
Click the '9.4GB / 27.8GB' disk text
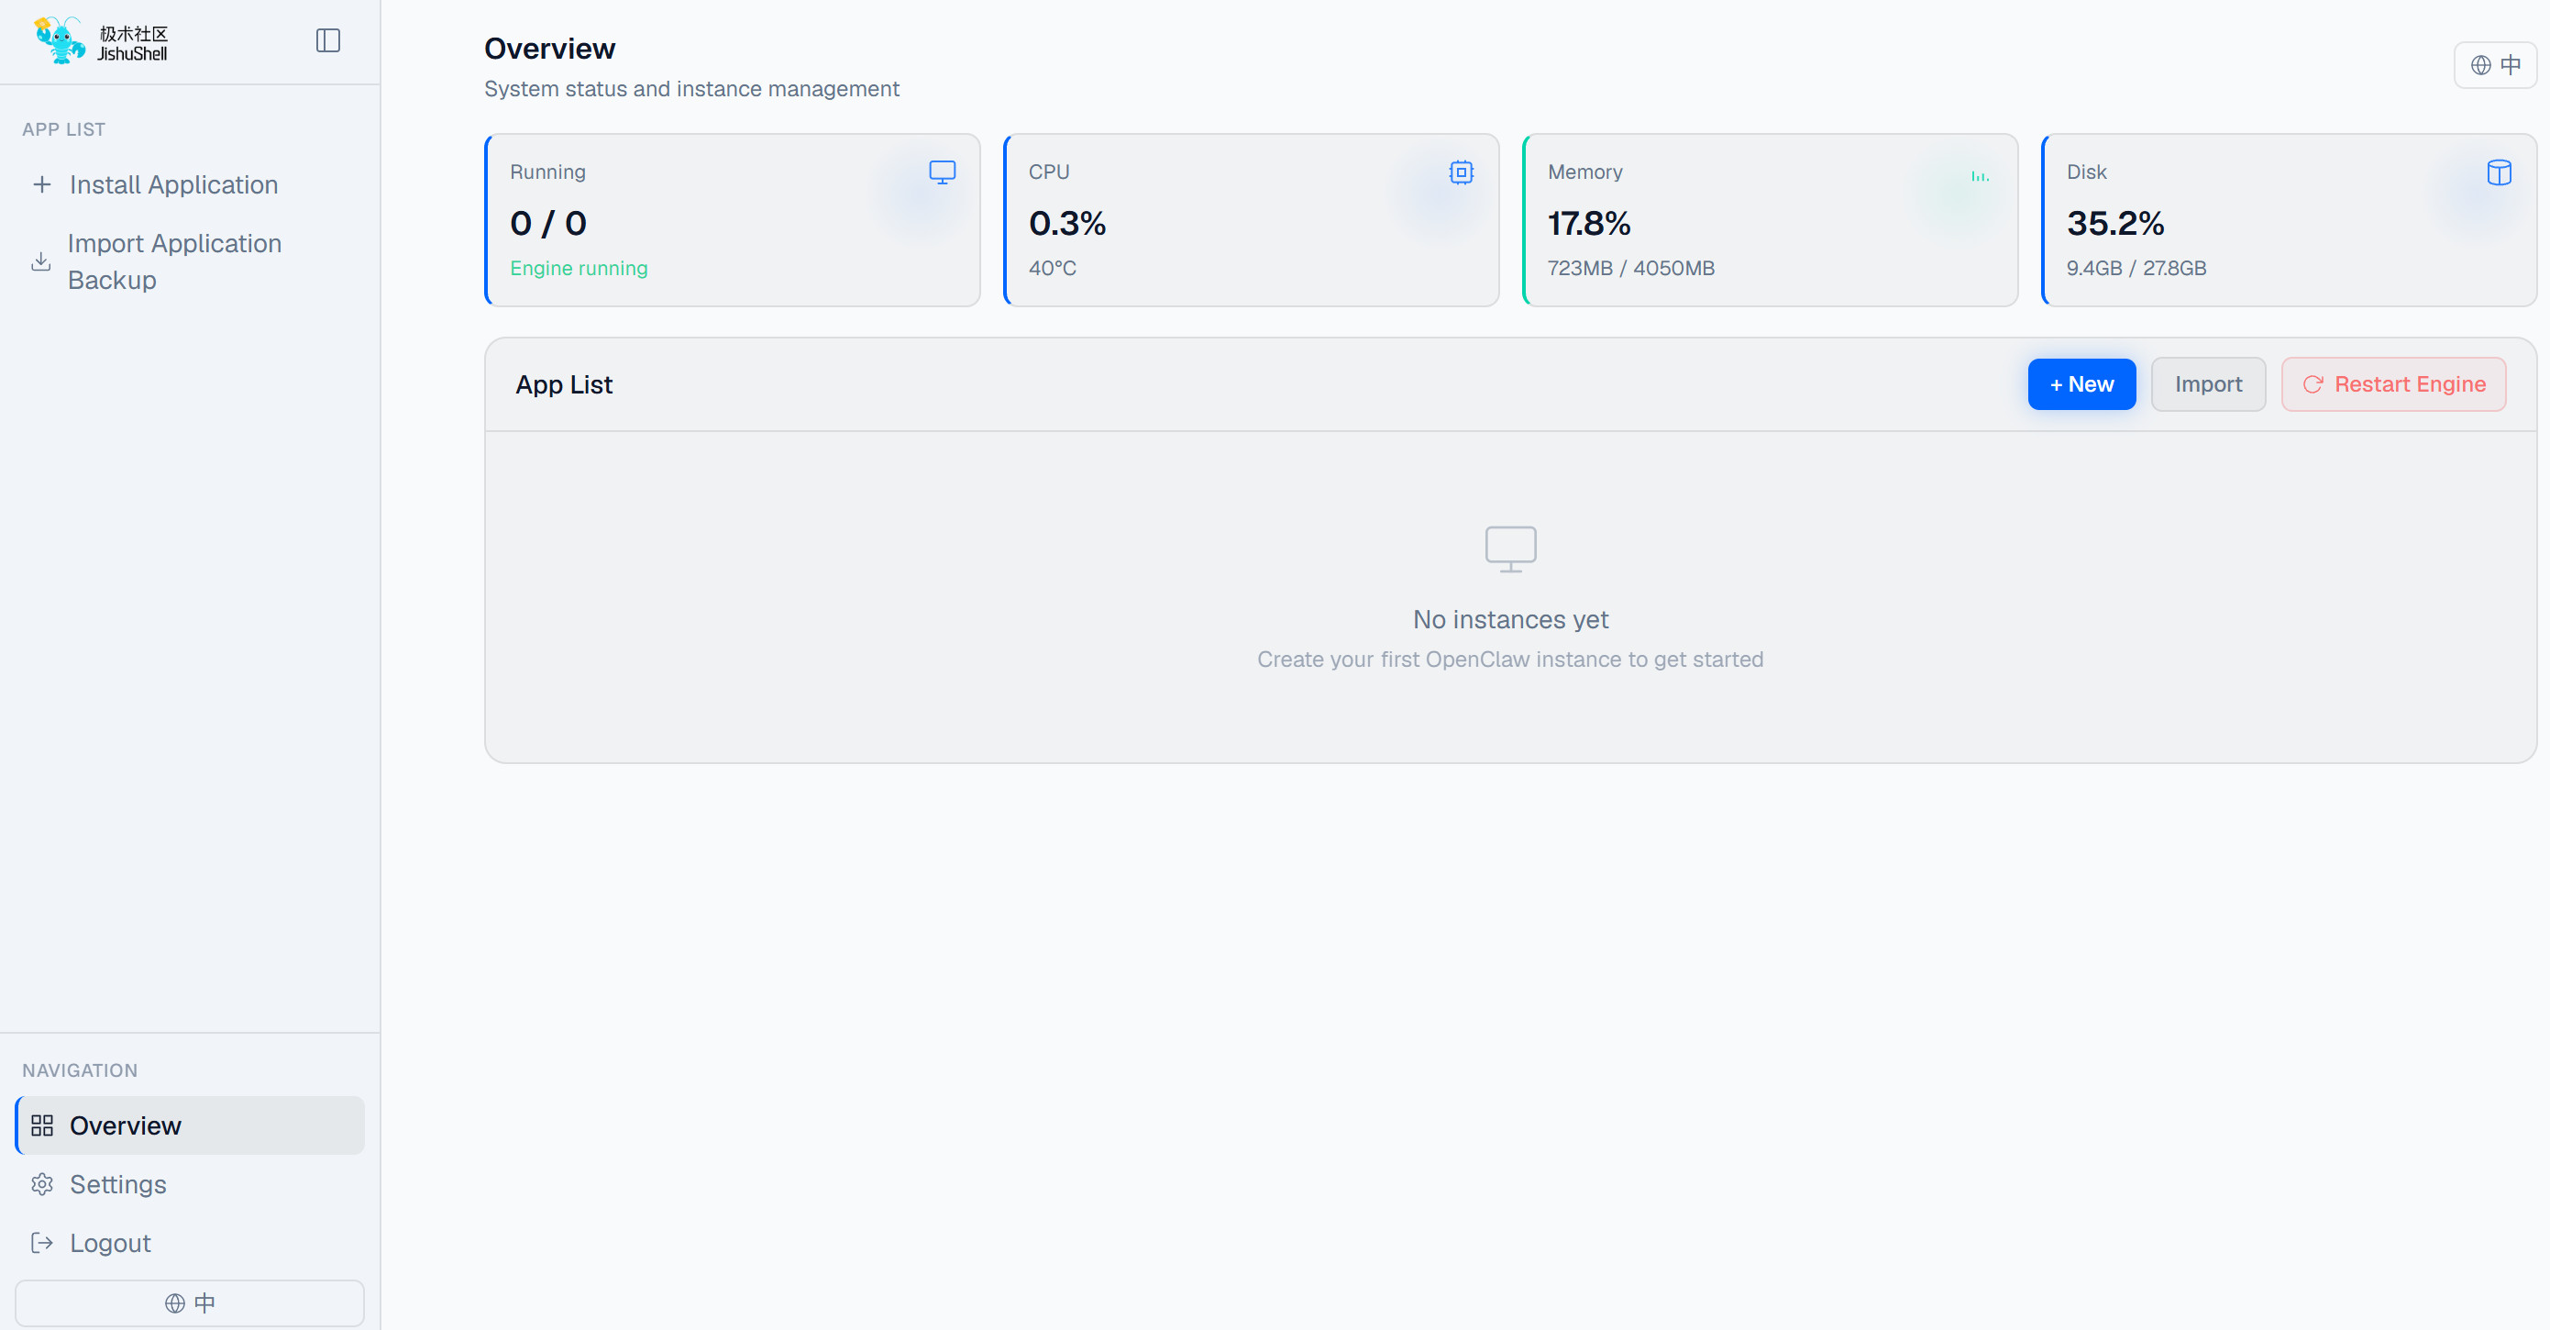tap(2136, 269)
